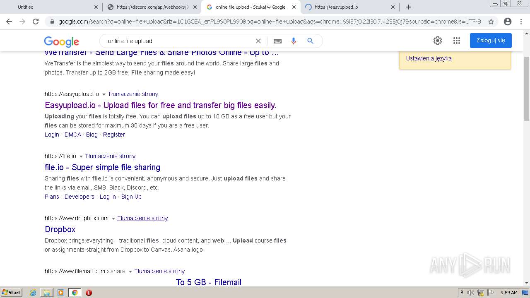The image size is (530, 298).
Task: Submit search with the magnifier icon
Action: (310, 41)
